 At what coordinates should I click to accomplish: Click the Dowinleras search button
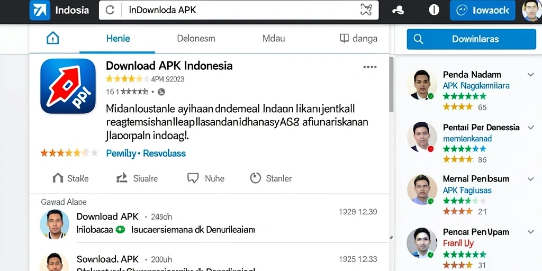pos(472,39)
